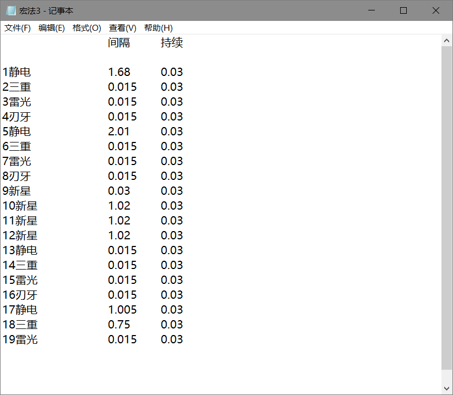Viewport: 453px width, 395px height.
Task: Click the 13静电 row label
Action: click(20, 250)
